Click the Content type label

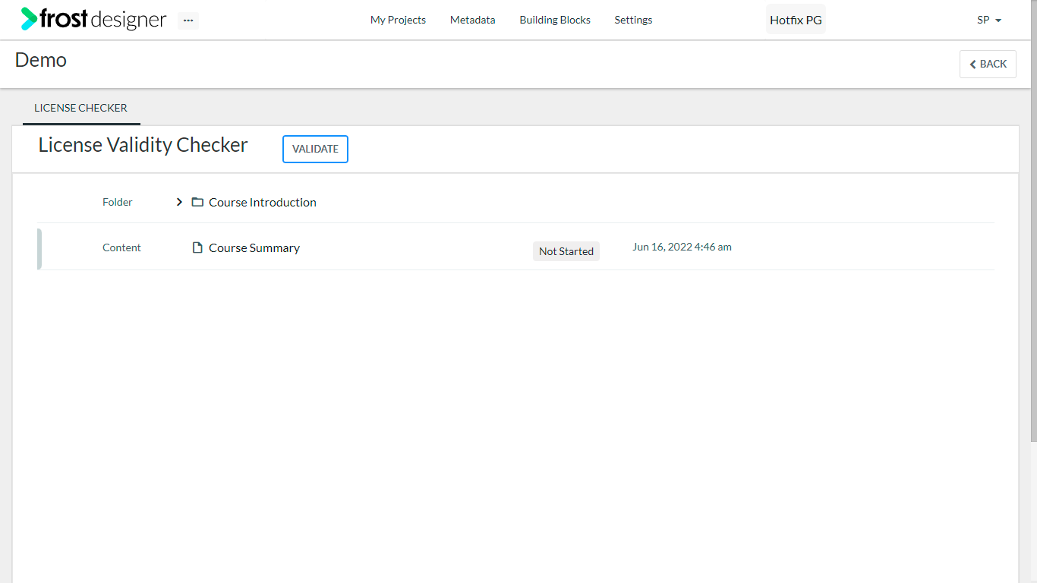click(x=121, y=247)
